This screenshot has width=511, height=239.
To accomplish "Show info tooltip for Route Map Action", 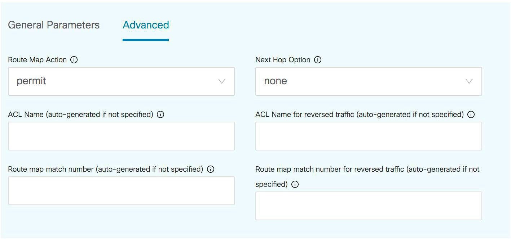I will tap(74, 60).
